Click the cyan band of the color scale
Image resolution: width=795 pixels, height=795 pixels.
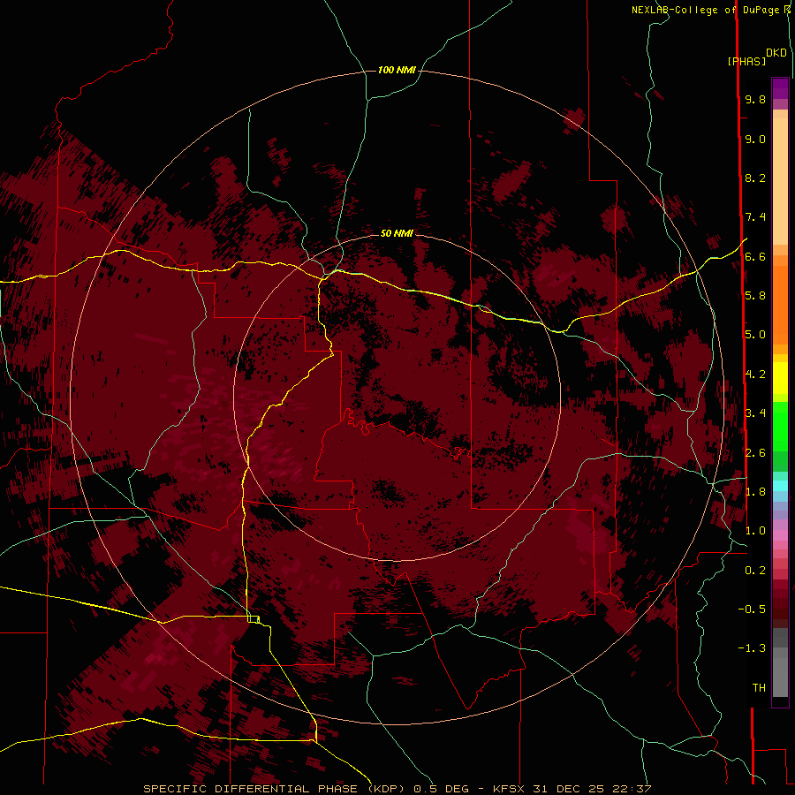click(x=780, y=486)
